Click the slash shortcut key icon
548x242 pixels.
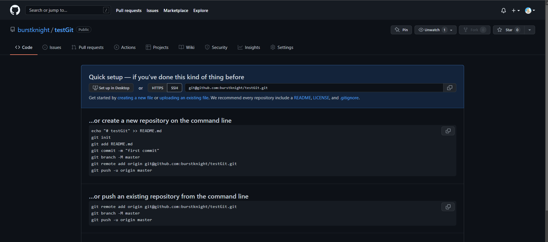[106, 10]
